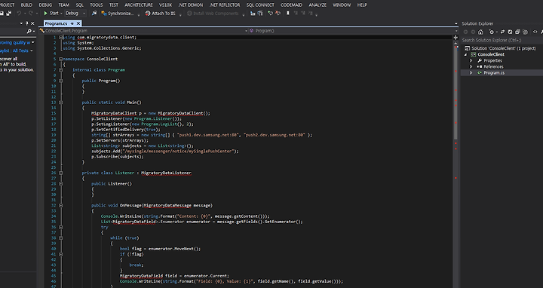Click Solution Explorer Back icon
The image size is (543, 288).
466,32
